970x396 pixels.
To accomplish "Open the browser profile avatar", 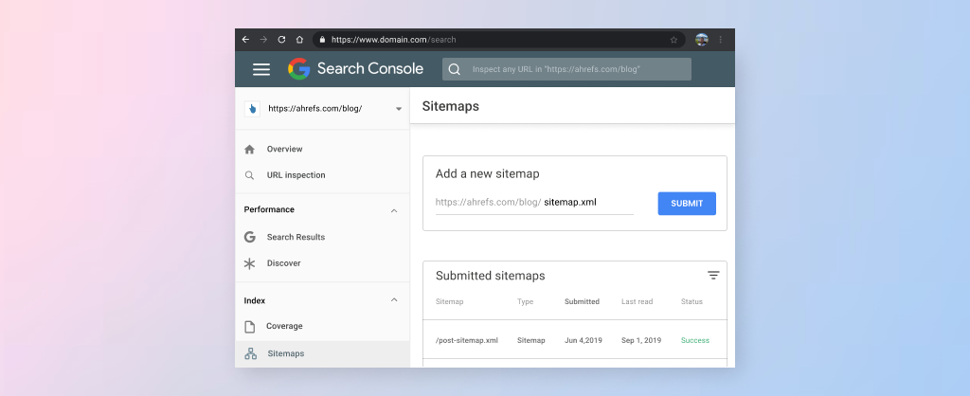I will point(702,40).
